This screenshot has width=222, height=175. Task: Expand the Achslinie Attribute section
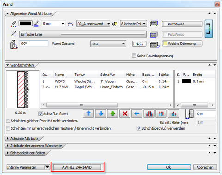(7, 138)
